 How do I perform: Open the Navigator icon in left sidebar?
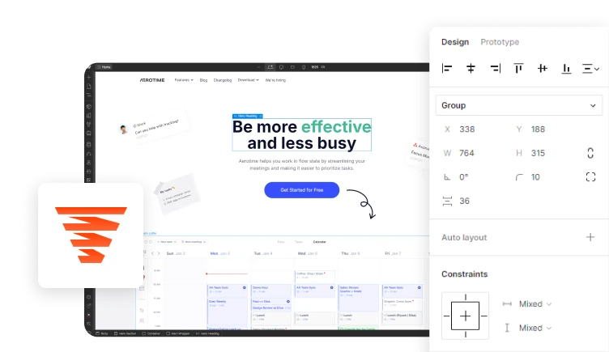(89, 95)
